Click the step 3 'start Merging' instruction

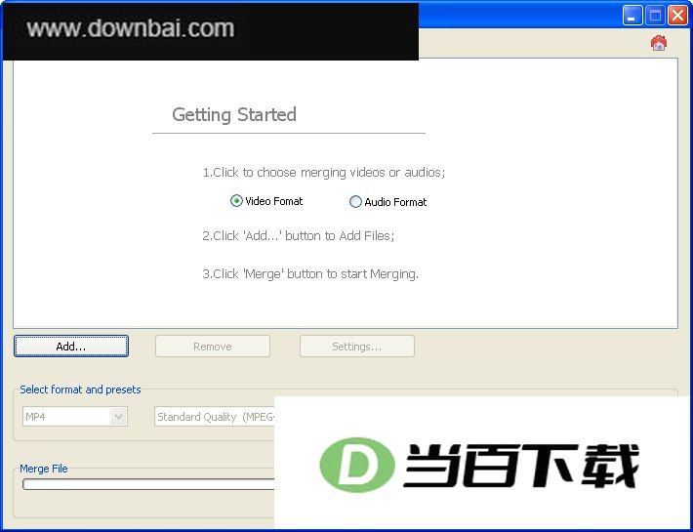(x=310, y=274)
